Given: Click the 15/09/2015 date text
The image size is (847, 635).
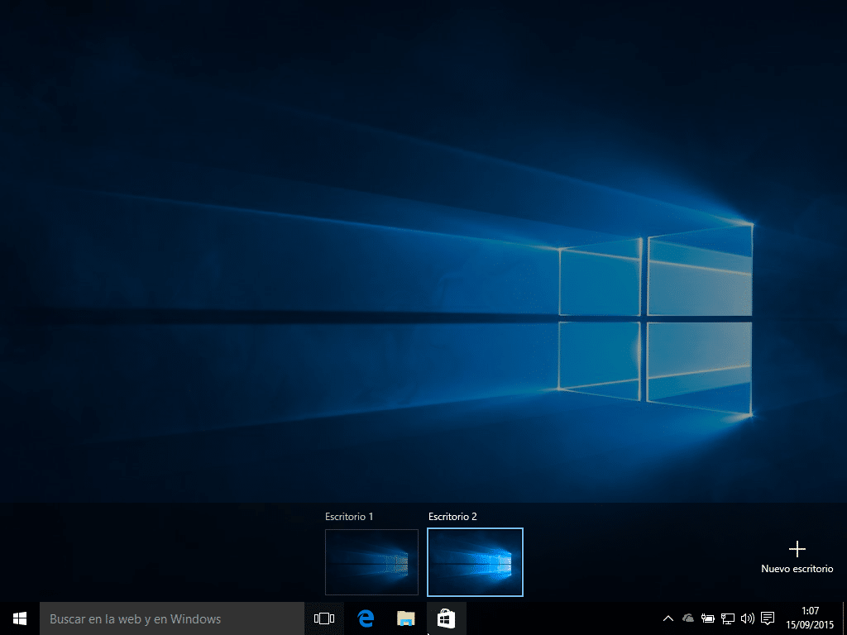Looking at the screenshot, I should (810, 625).
